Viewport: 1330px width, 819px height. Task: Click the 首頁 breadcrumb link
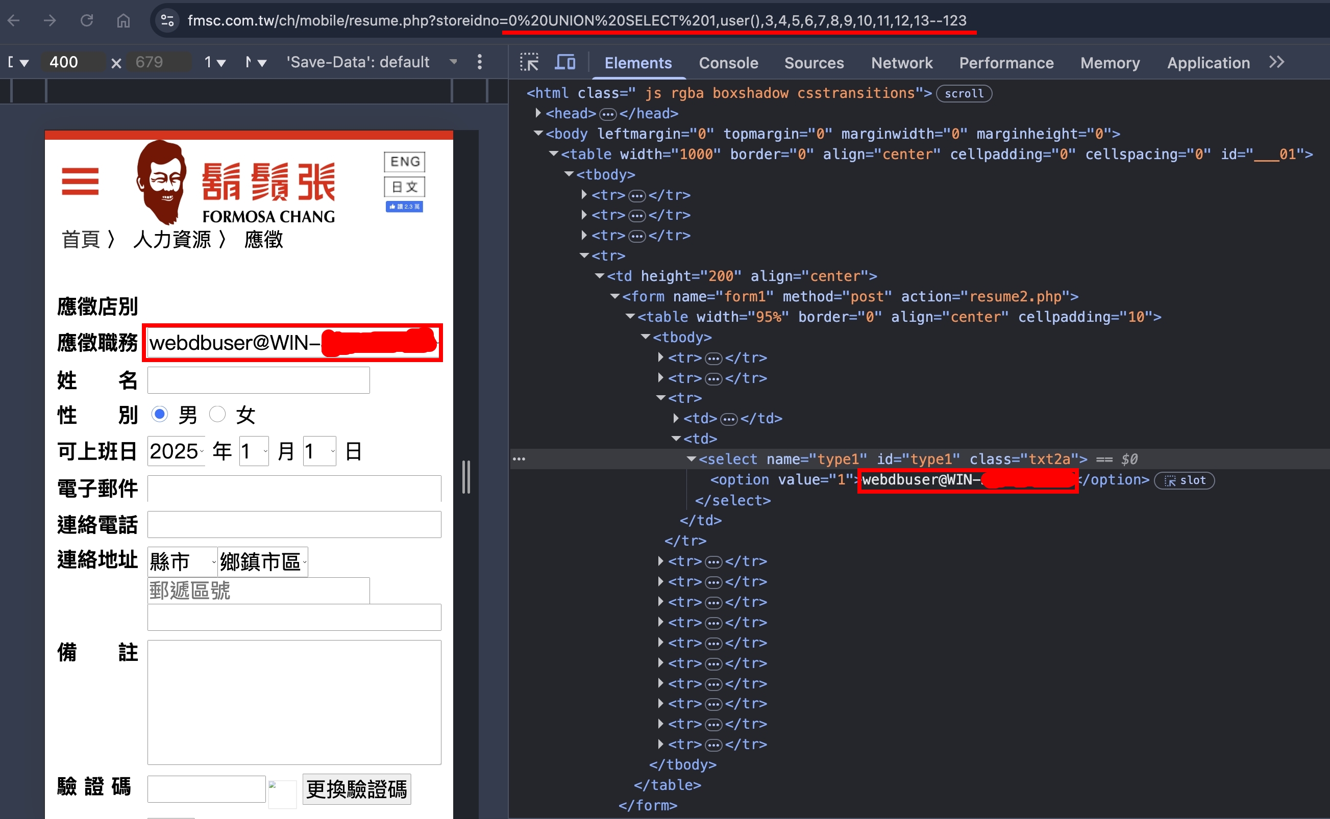tap(81, 239)
